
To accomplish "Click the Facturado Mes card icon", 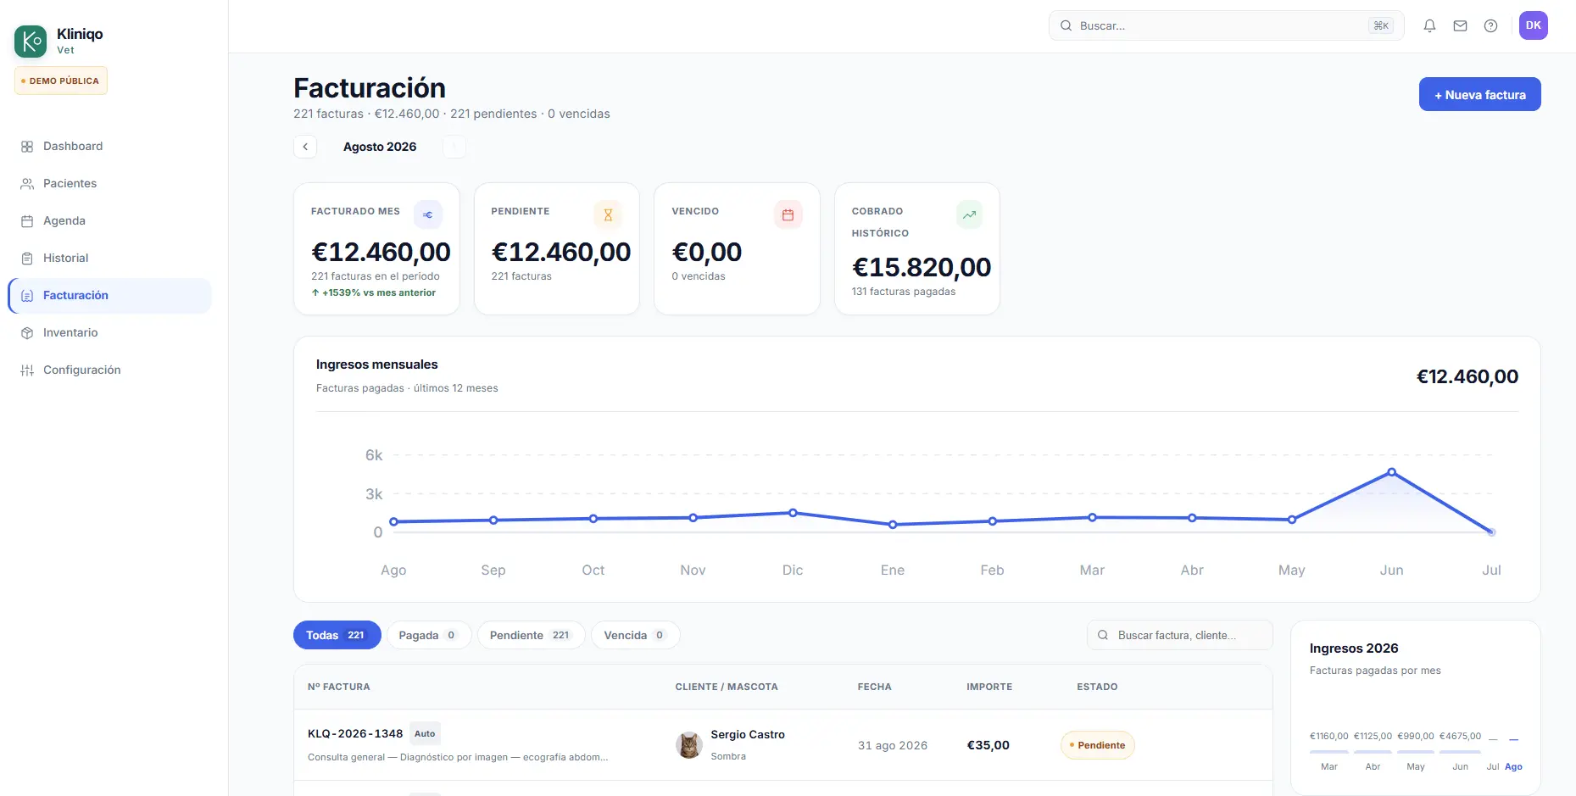I will coord(428,214).
